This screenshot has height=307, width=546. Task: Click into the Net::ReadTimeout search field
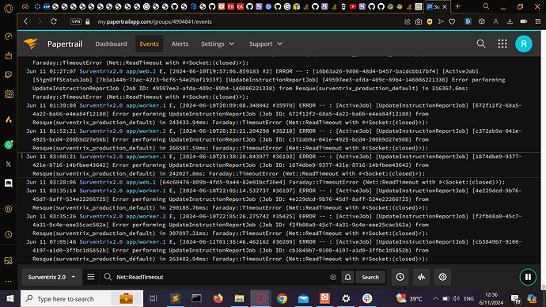point(221,277)
